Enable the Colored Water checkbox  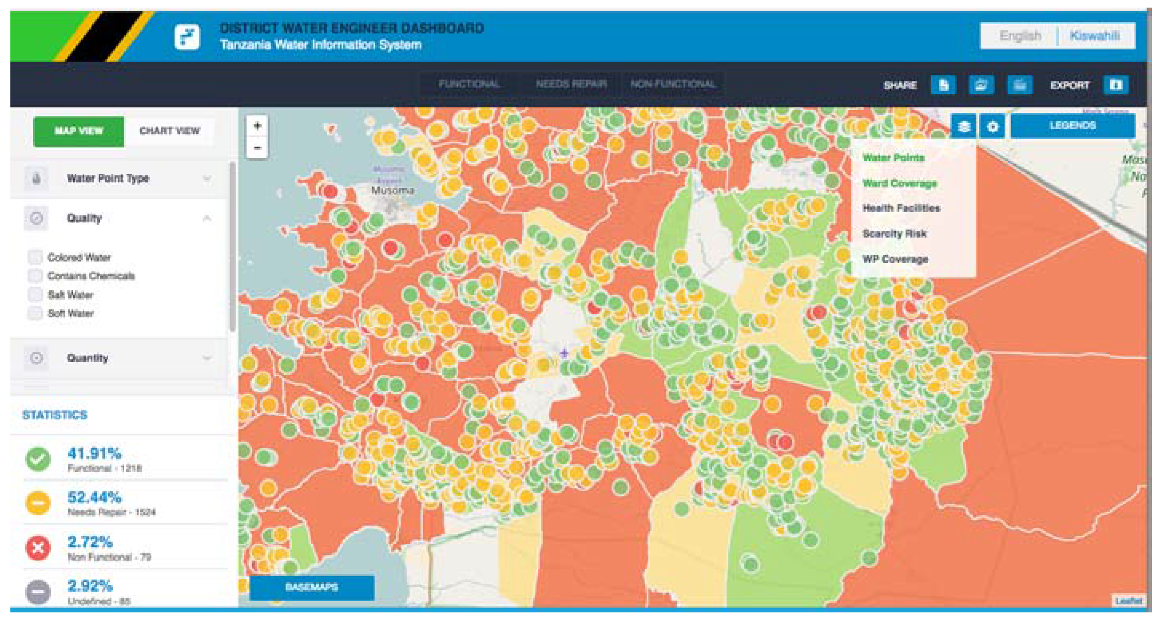pos(35,257)
